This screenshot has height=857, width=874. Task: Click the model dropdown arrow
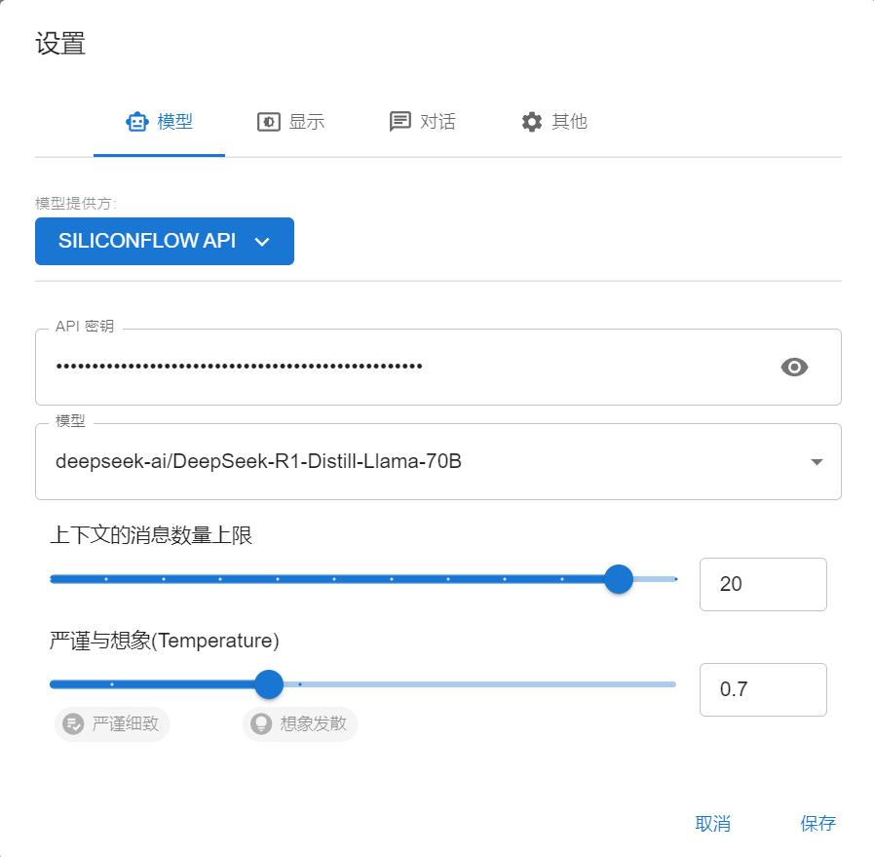(817, 462)
